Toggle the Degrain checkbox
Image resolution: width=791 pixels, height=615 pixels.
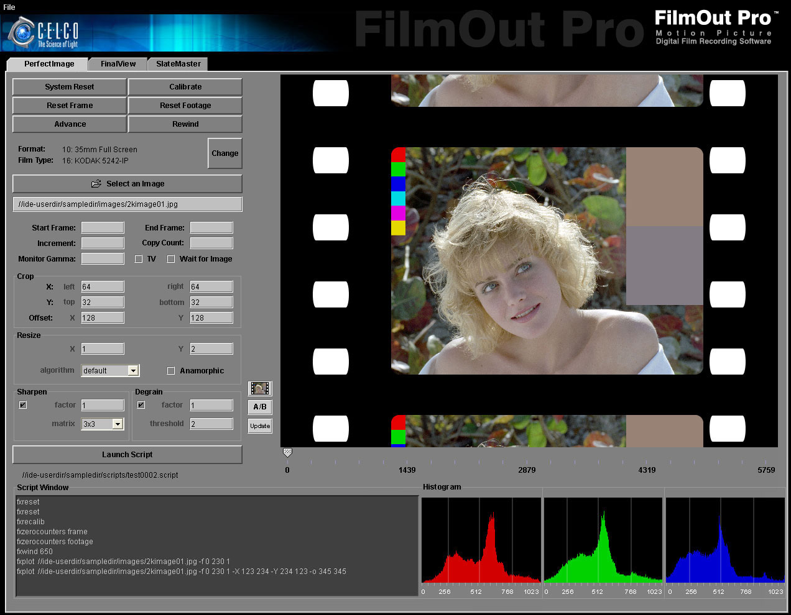[141, 405]
